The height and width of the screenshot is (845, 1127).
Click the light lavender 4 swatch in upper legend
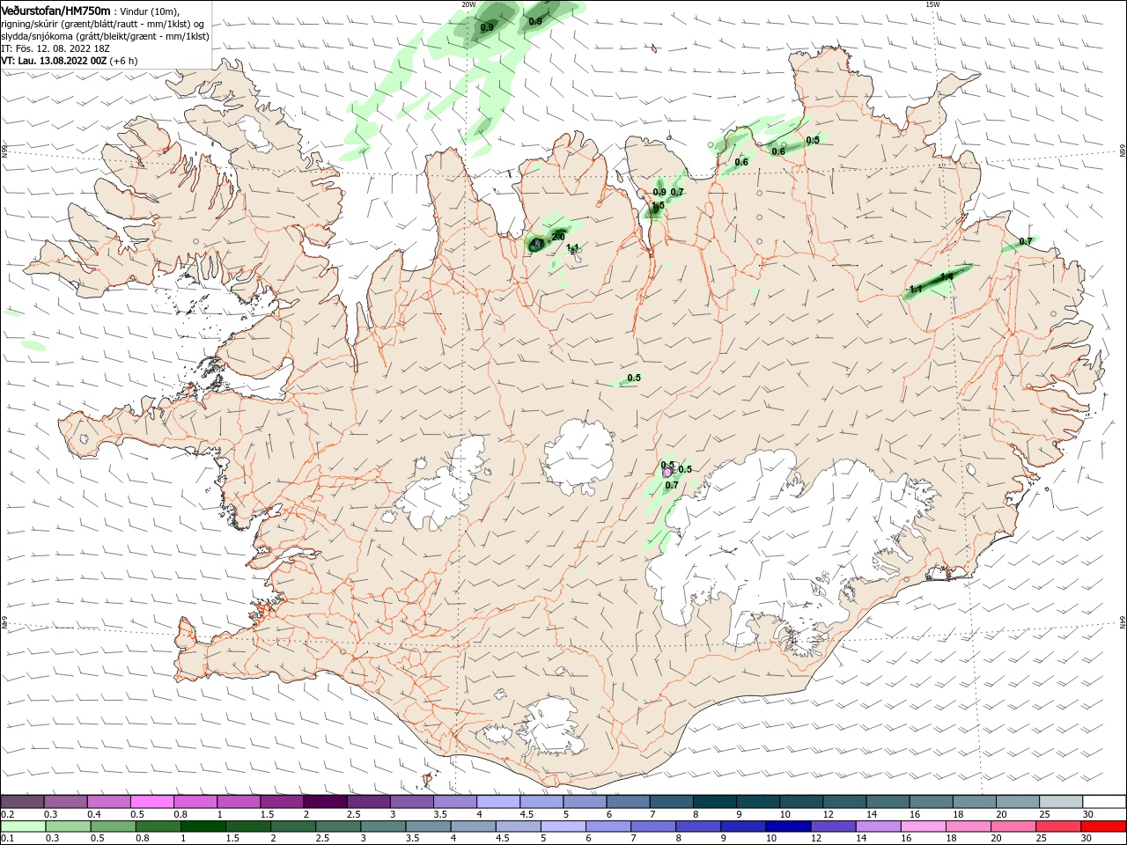point(498,801)
